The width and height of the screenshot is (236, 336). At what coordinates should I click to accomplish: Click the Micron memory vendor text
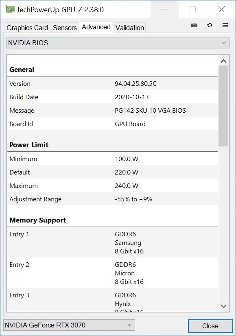click(x=125, y=273)
